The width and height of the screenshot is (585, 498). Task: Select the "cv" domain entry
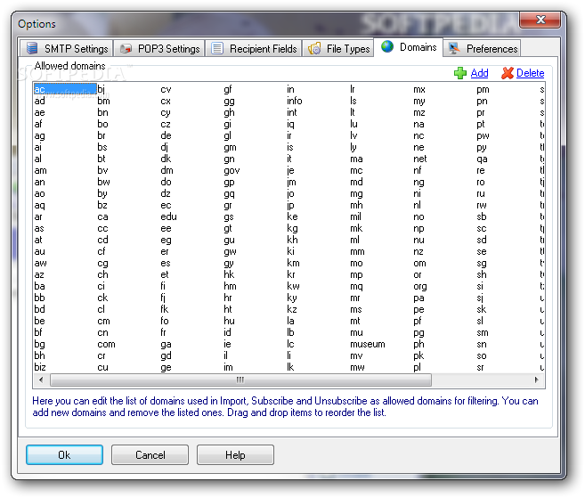pos(166,89)
